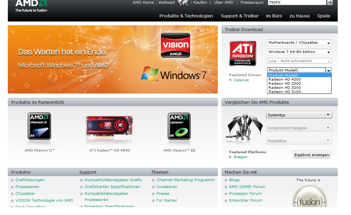Click the arrow icon before Kompatibiliätsratgeber Grafik
The image size is (351, 215).
81,180
